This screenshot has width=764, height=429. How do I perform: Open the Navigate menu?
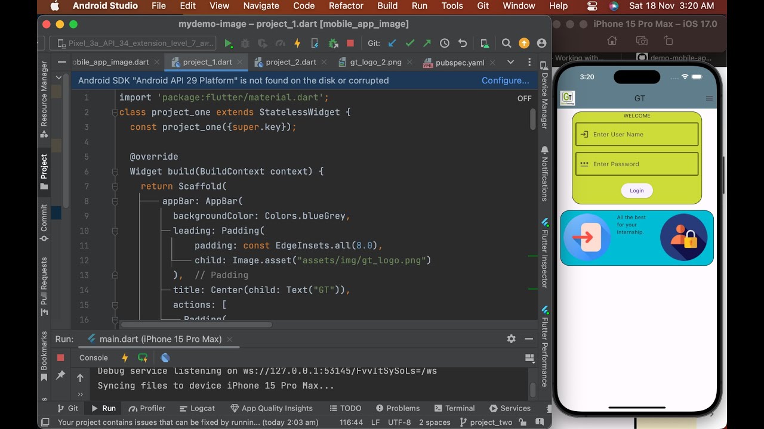coord(261,6)
